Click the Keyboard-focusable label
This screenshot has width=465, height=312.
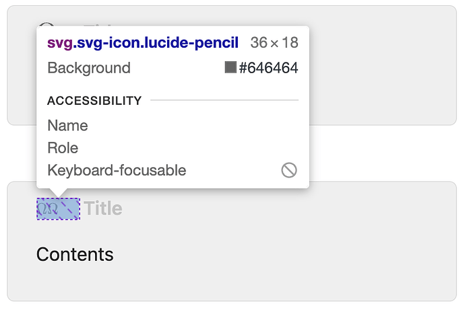pyautogui.click(x=117, y=170)
